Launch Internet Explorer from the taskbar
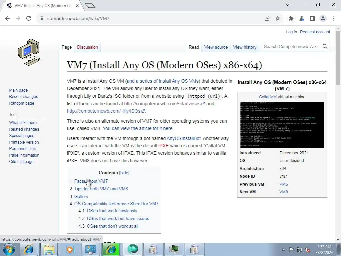This screenshot has height=256, width=341. coord(29,249)
